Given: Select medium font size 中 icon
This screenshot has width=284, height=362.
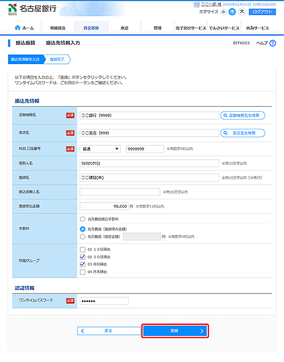Looking at the screenshot, I should pyautogui.click(x=232, y=12).
